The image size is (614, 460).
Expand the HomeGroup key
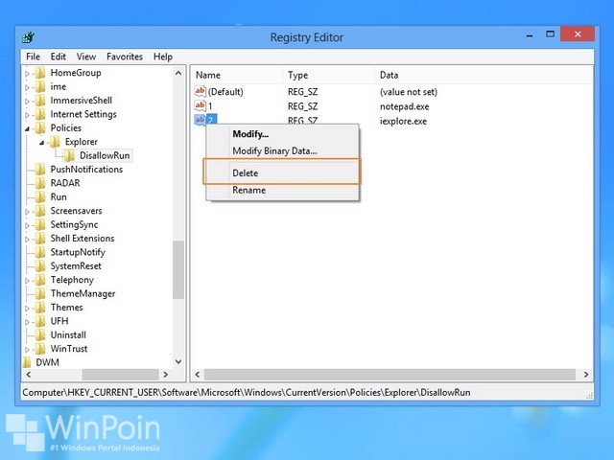(27, 74)
